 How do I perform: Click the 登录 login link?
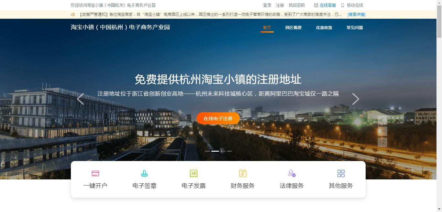(267, 5)
